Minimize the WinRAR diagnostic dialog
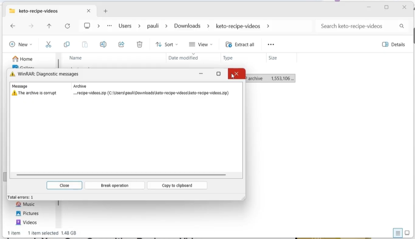This screenshot has width=415, height=239. tap(201, 74)
